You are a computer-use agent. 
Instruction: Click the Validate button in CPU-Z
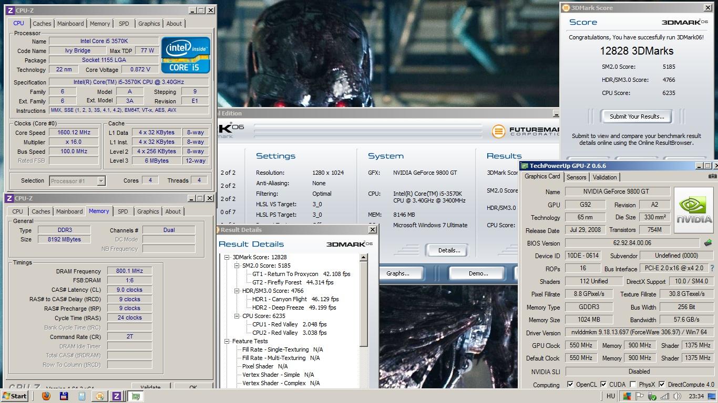coord(150,387)
